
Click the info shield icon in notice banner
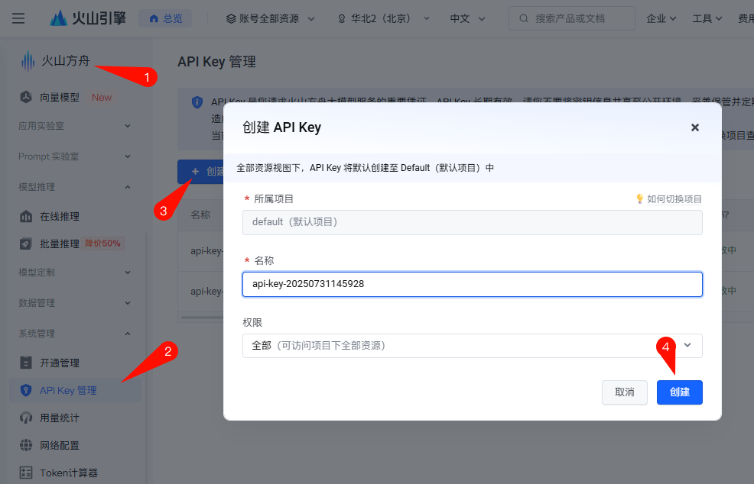click(197, 102)
